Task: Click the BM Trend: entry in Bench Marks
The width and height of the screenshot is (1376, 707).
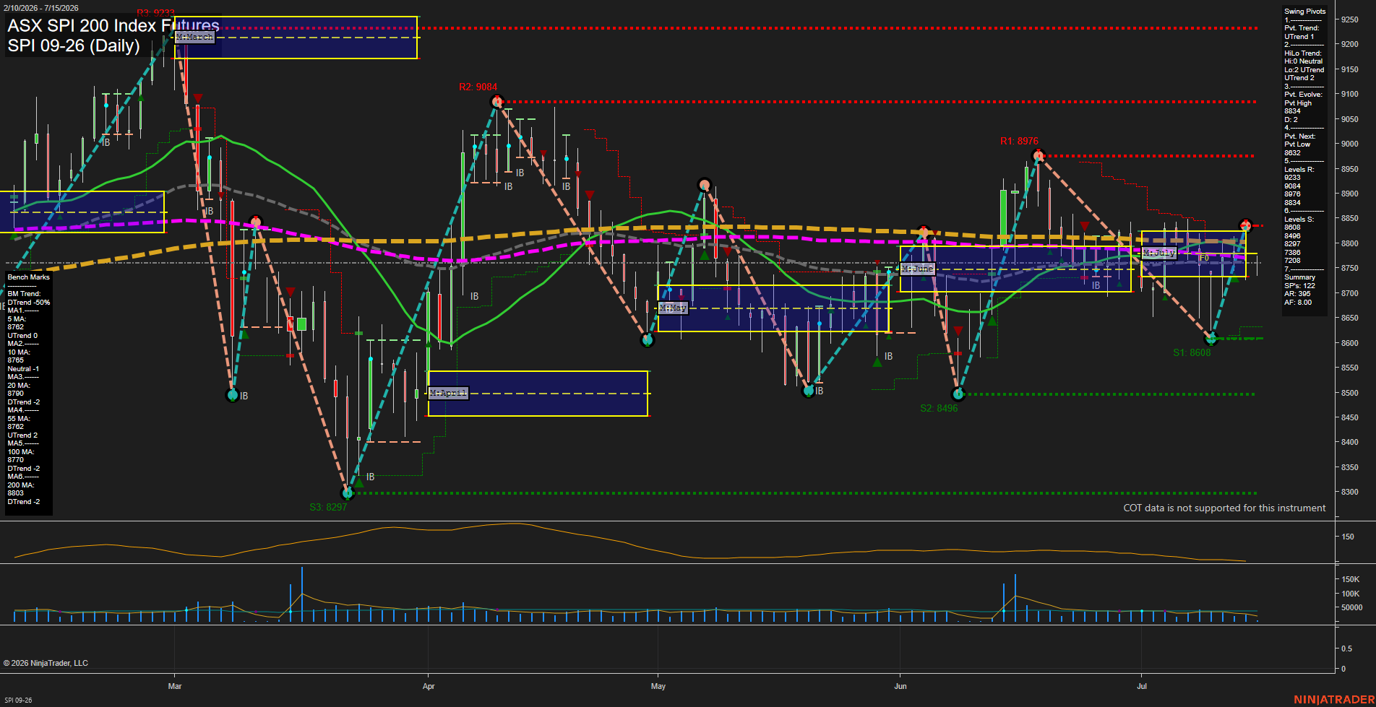Action: (x=24, y=294)
